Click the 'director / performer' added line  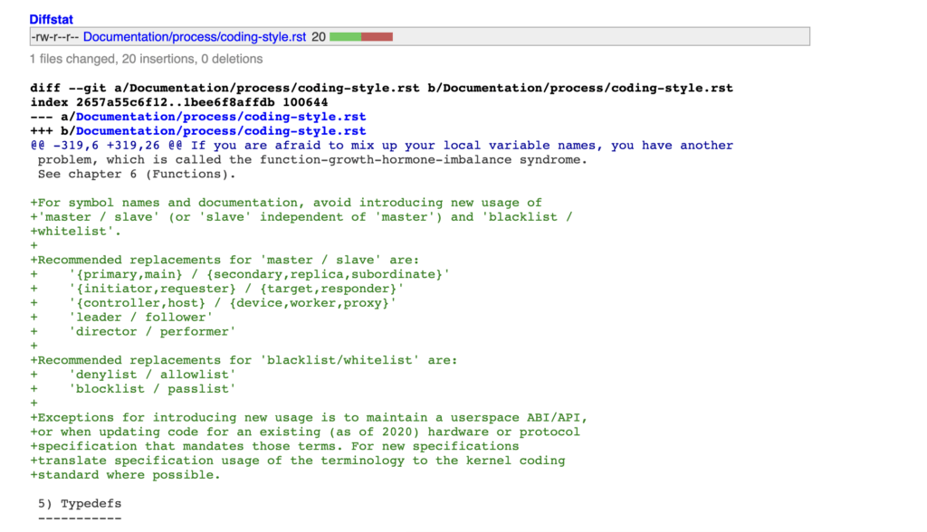click(133, 332)
